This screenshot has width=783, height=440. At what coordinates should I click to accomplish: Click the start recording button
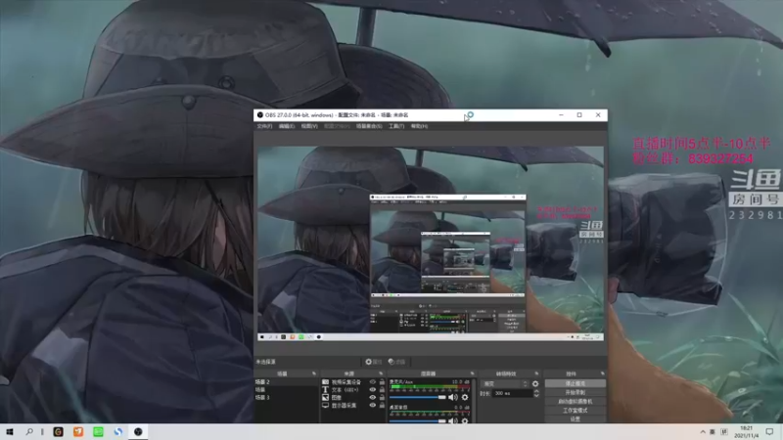[576, 393]
